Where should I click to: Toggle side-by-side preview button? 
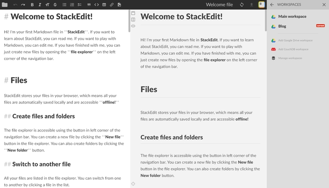tap(133, 20)
